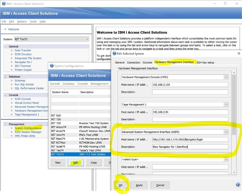Switch to the Connection tab
This screenshot has width=242, height=194.
133,62
